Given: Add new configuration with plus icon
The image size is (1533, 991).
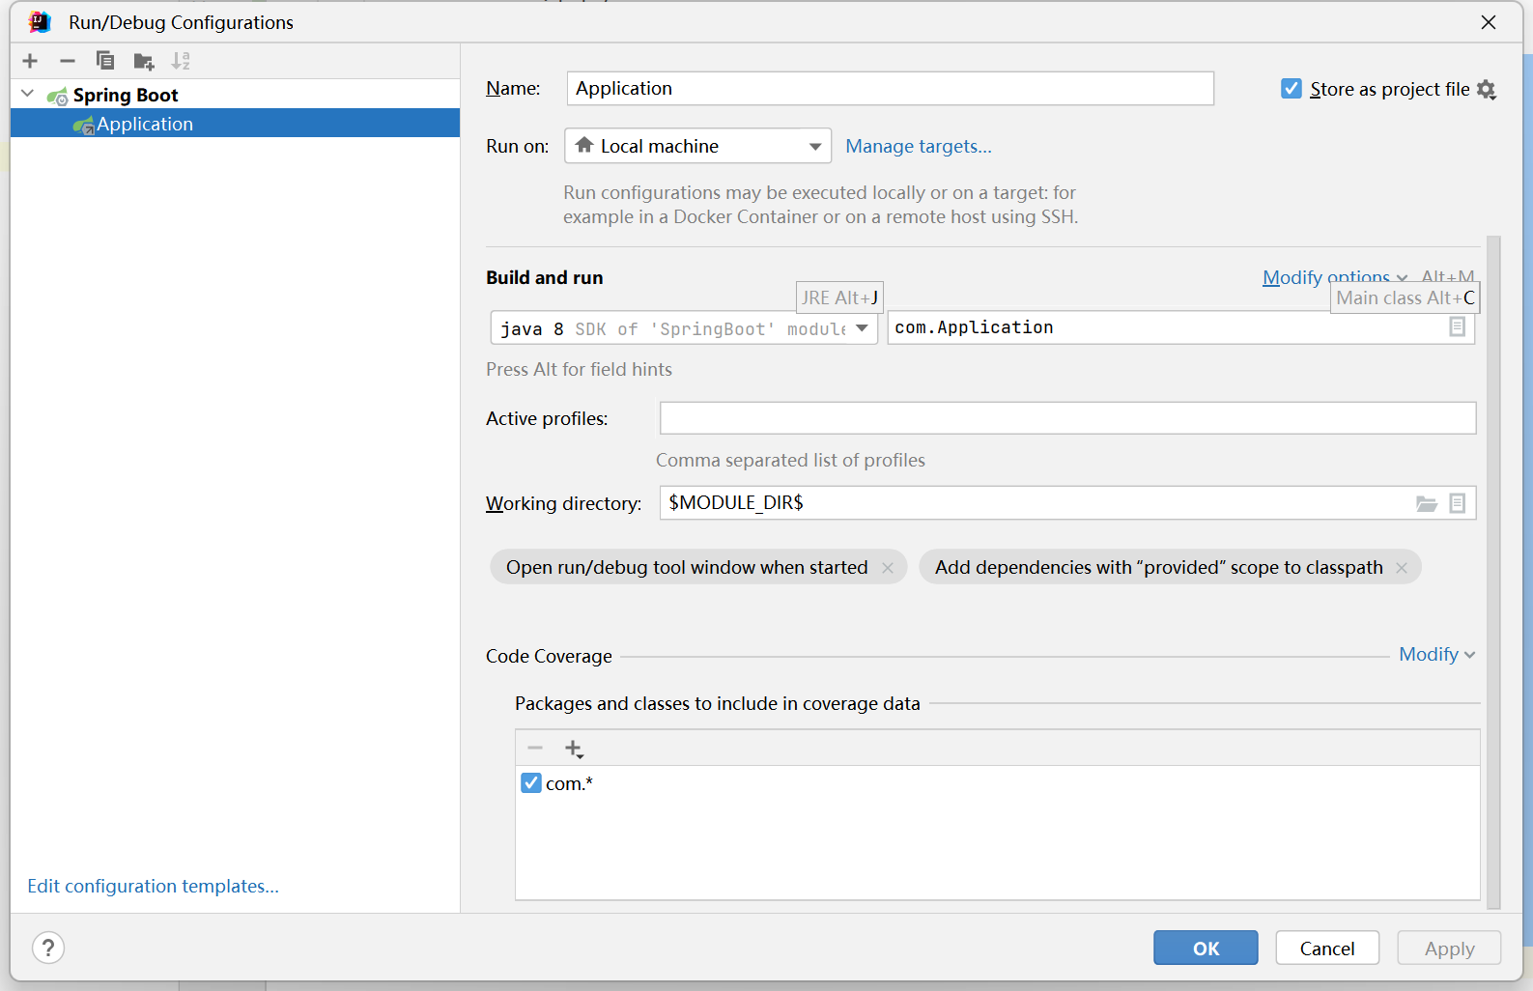Looking at the screenshot, I should [30, 61].
